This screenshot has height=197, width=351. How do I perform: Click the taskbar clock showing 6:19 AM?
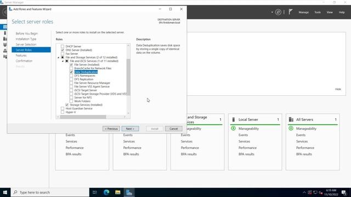tap(331, 192)
